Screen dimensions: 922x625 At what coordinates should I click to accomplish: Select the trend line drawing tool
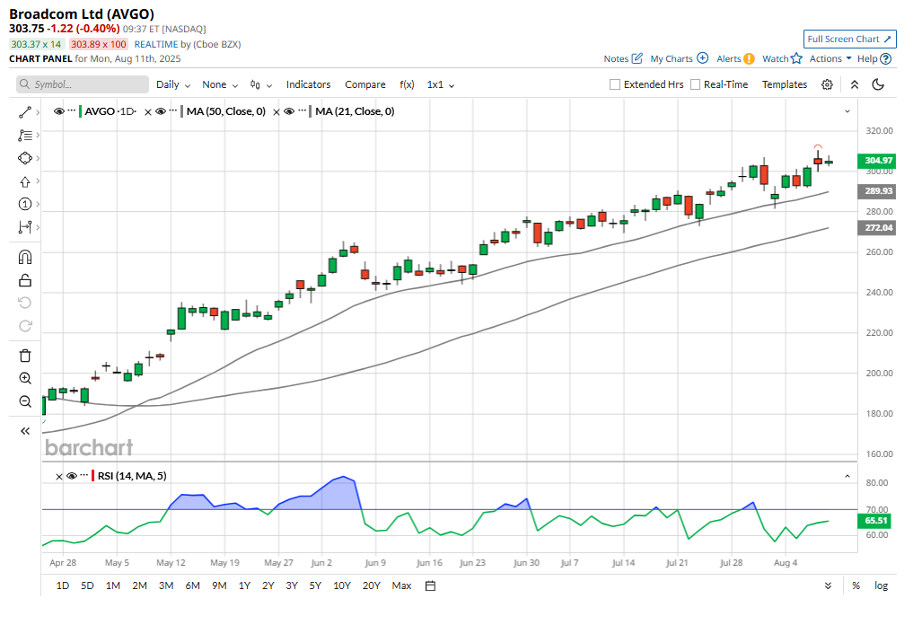[x=25, y=112]
